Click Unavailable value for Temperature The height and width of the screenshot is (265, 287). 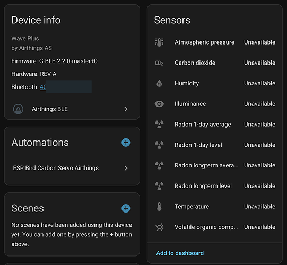click(x=259, y=207)
